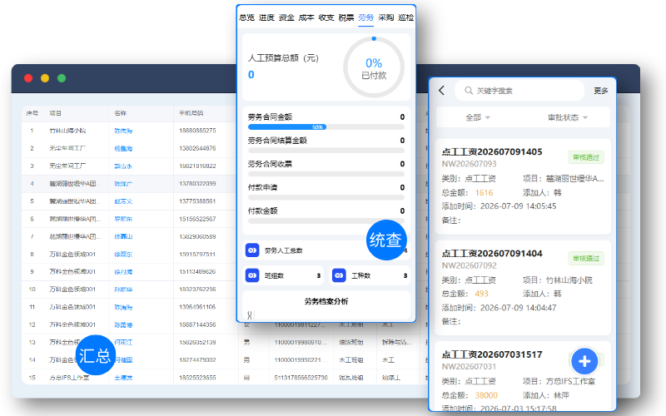Click the 工种数 icon
This screenshot has height=416, width=666.
point(339,275)
